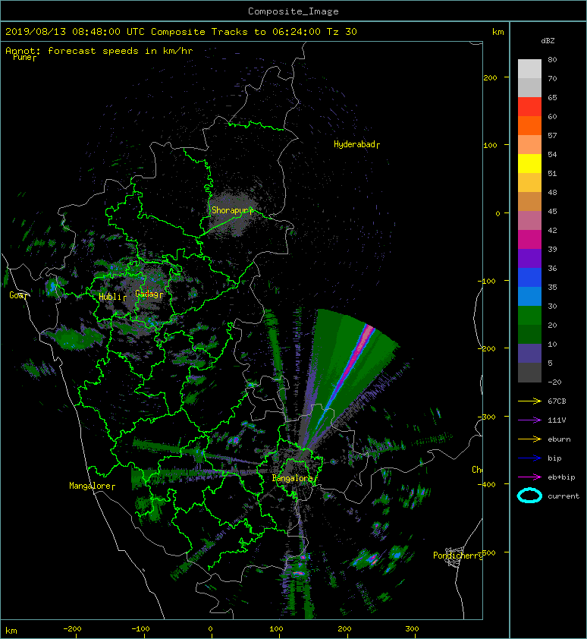Click the 2019/08/13 08:48:00 UTC timestamp

coord(75,32)
